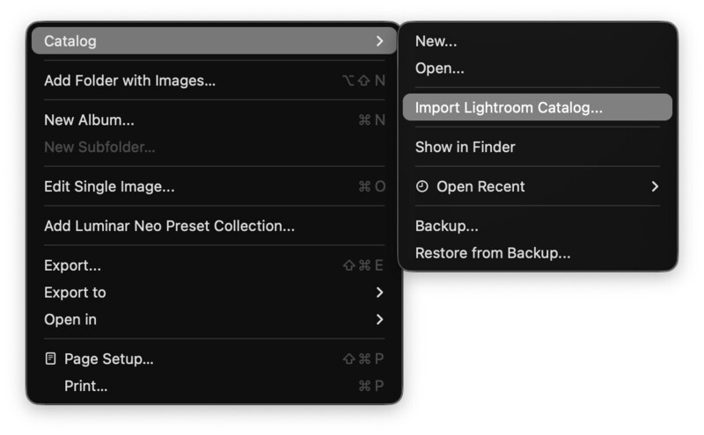This screenshot has width=704, height=435.
Task: Expand the Open Recent chevron
Action: [x=655, y=186]
